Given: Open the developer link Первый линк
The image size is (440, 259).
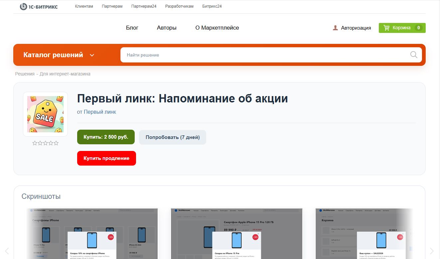Looking at the screenshot, I should 100,112.
